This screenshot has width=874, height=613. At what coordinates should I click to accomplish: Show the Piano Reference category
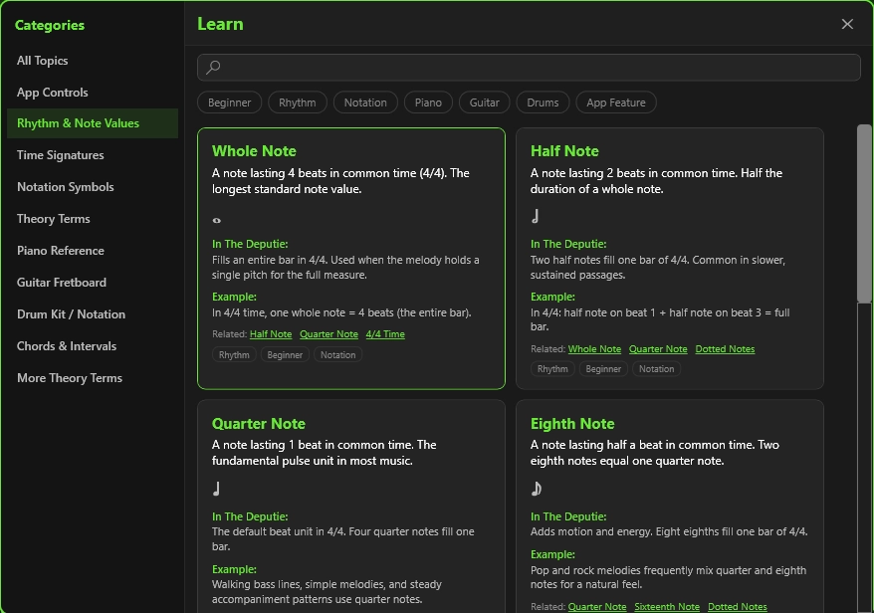pyautogui.click(x=92, y=250)
